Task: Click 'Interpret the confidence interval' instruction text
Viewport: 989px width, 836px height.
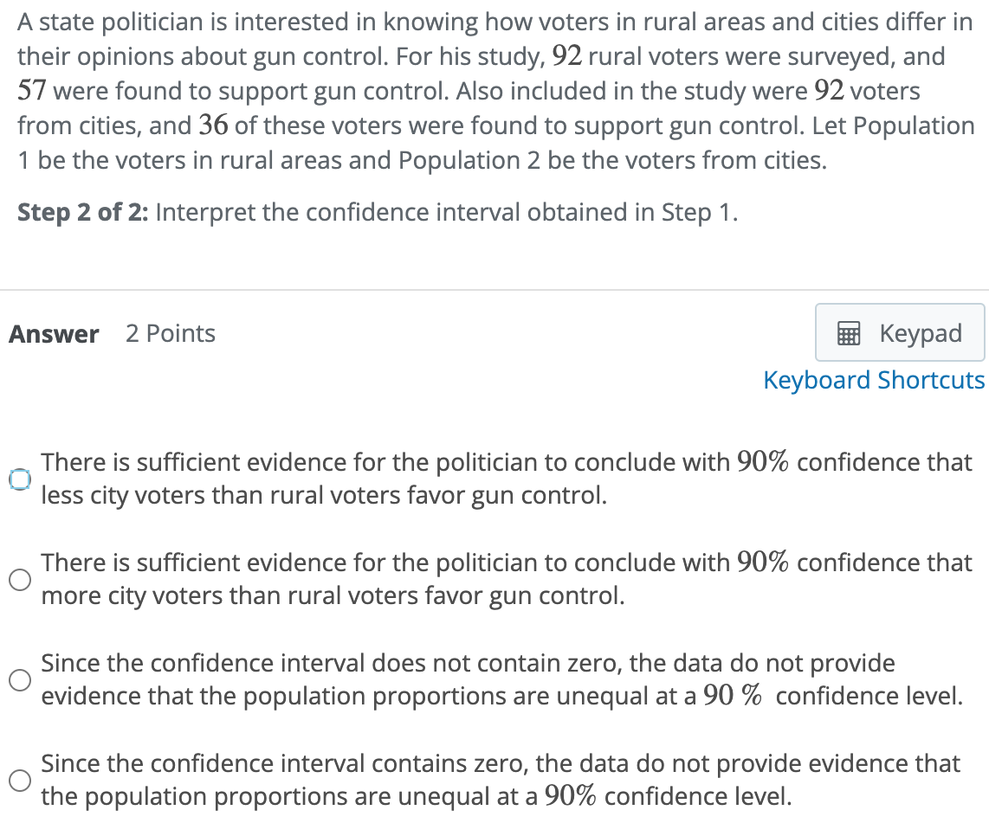Action: tap(446, 213)
